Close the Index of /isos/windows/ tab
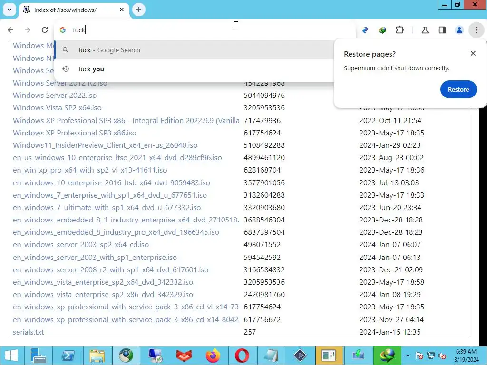 click(122, 10)
